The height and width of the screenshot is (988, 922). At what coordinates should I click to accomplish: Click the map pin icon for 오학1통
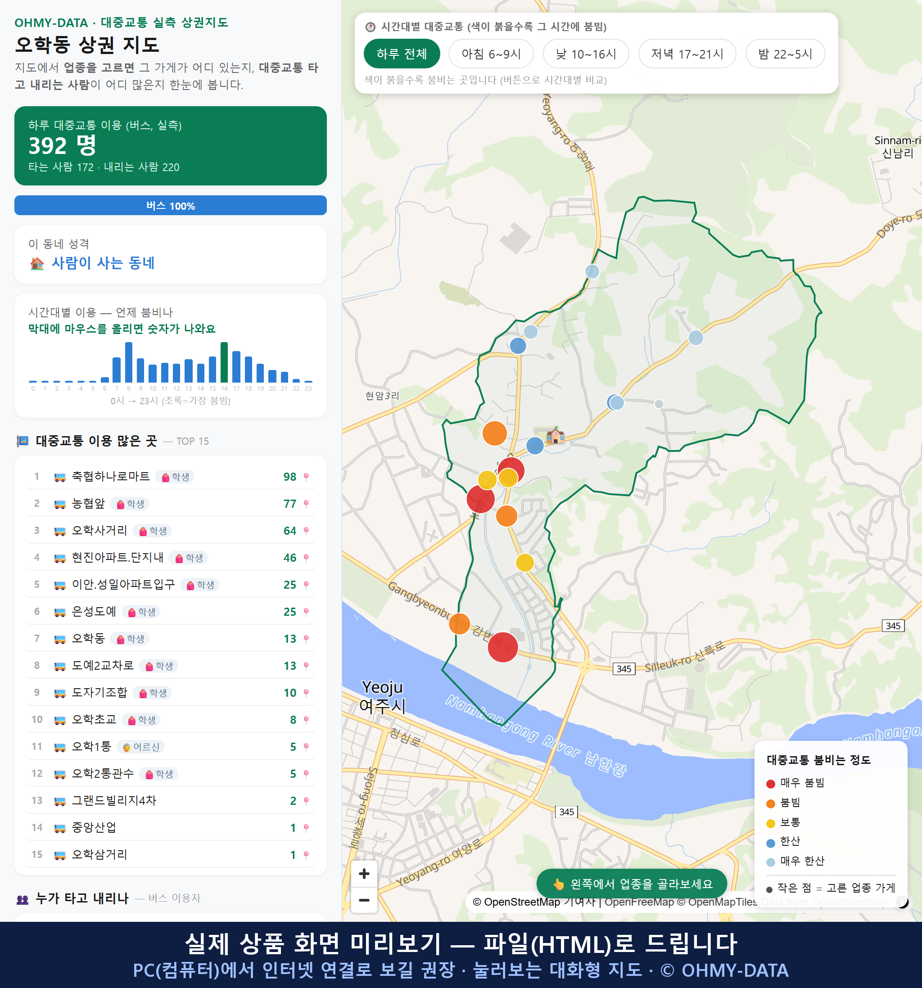pyautogui.click(x=306, y=747)
